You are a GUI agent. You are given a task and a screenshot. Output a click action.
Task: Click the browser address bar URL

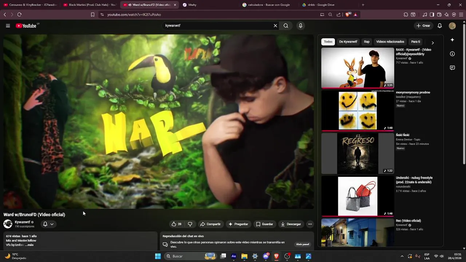click(x=134, y=15)
